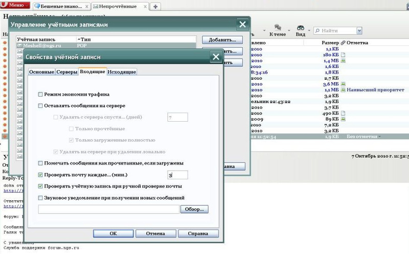The image size is (409, 254).
Task: Click the Вид binoculars icon
Action: coord(301,28)
